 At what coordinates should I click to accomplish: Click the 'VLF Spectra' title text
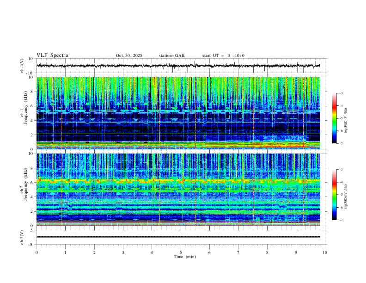click(x=52, y=55)
